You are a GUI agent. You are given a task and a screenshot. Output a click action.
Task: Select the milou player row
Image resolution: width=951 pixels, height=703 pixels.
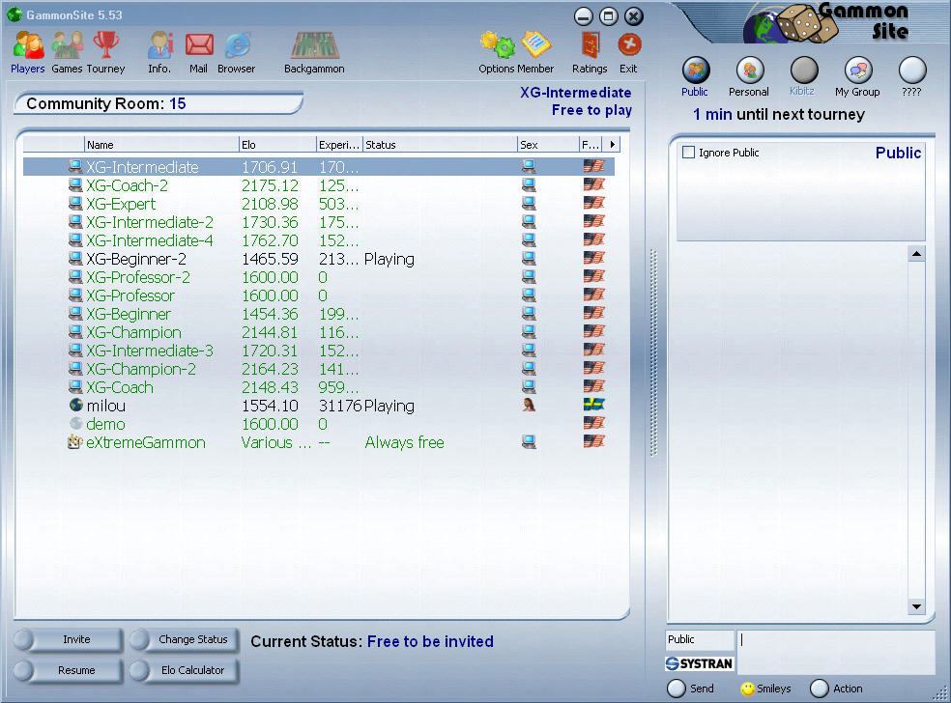318,406
